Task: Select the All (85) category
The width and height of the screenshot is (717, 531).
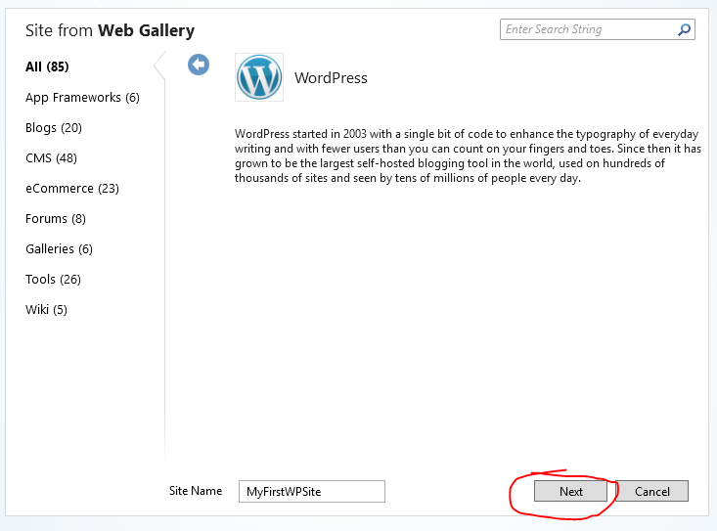Action: tap(47, 66)
